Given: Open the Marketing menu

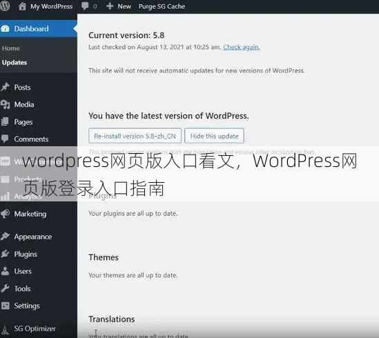Looking at the screenshot, I should coord(30,214).
